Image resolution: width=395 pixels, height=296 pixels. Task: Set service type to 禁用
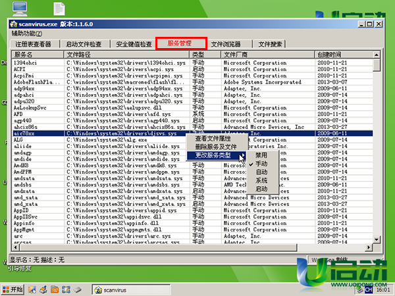[261, 155]
